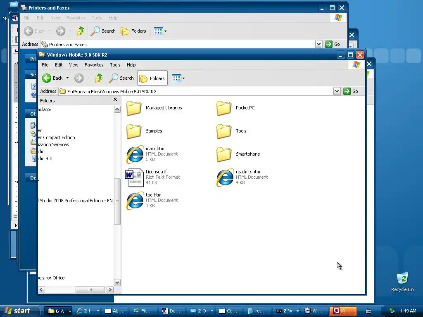
Task: Click folder tree horizontal scroll right arrow
Action: point(110,290)
